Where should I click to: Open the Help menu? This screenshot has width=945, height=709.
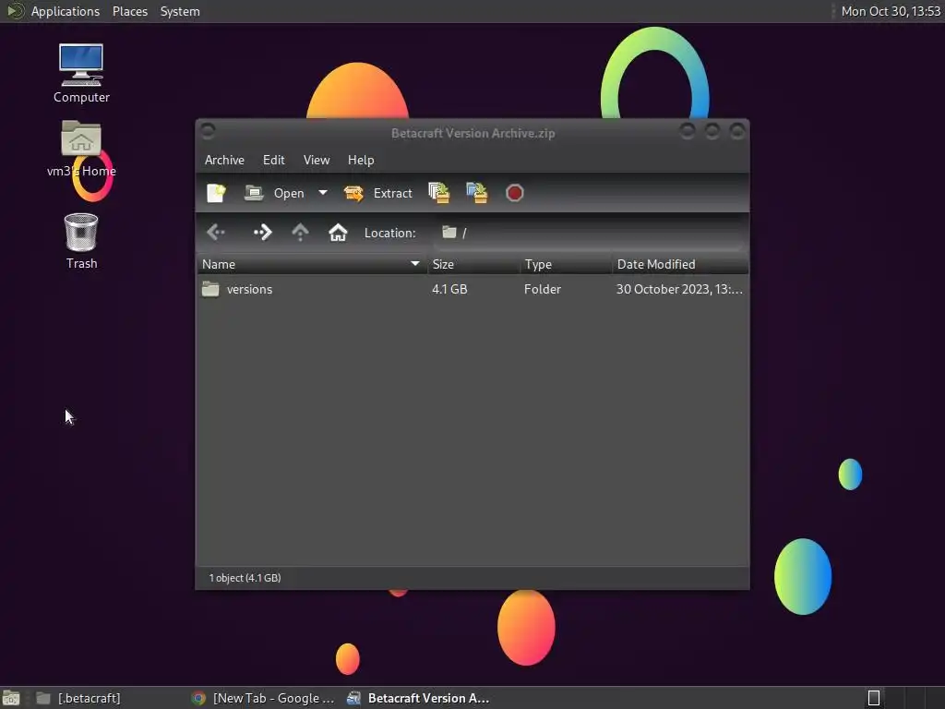coord(361,160)
